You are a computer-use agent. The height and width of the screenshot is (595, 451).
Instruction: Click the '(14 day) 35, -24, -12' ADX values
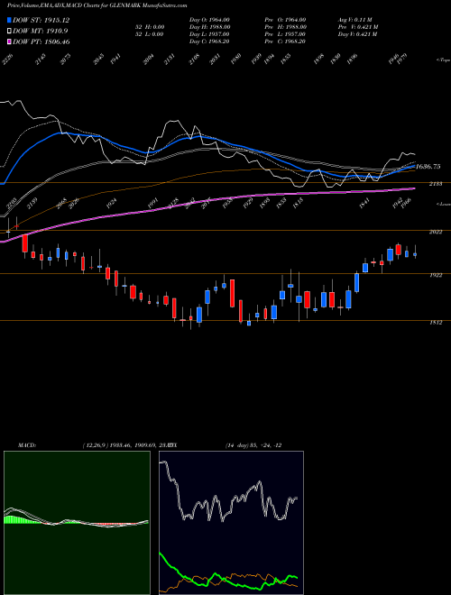click(x=253, y=445)
